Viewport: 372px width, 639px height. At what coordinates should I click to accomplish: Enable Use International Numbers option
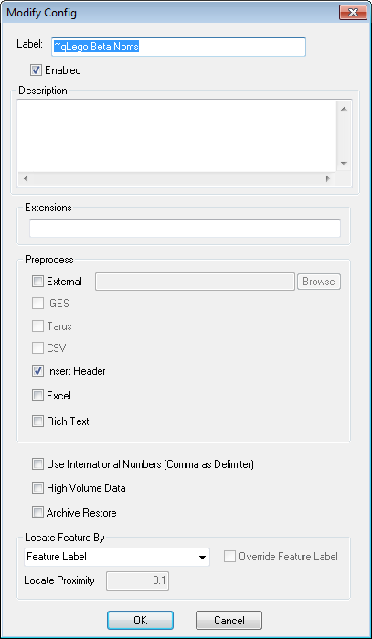tap(37, 464)
